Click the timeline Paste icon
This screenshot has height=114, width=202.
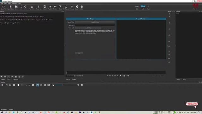(x=14, y=85)
